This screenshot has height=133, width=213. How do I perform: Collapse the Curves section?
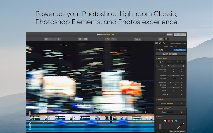point(157,117)
